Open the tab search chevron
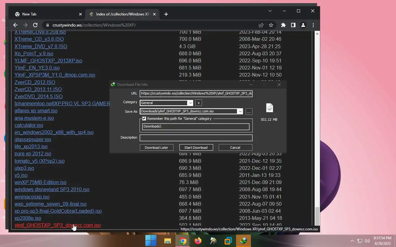This screenshot has height=247, width=396. pos(270,11)
